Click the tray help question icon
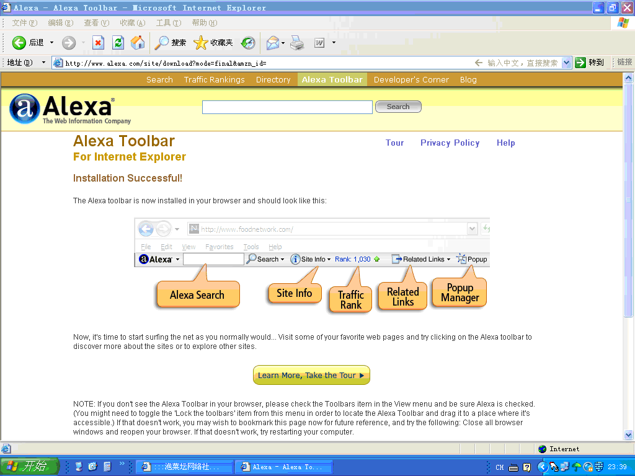635x476 pixels. coord(526,467)
